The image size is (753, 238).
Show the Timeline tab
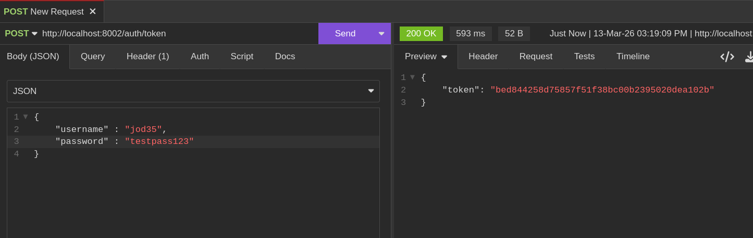[x=633, y=57]
